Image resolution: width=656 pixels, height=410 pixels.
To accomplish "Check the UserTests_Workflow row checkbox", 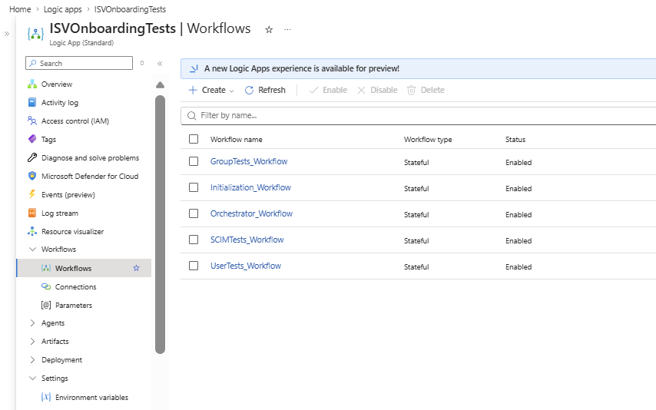I will tap(194, 266).
